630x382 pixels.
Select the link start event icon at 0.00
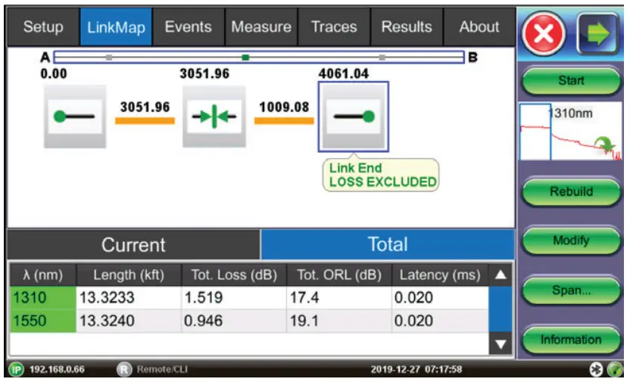[x=75, y=116]
